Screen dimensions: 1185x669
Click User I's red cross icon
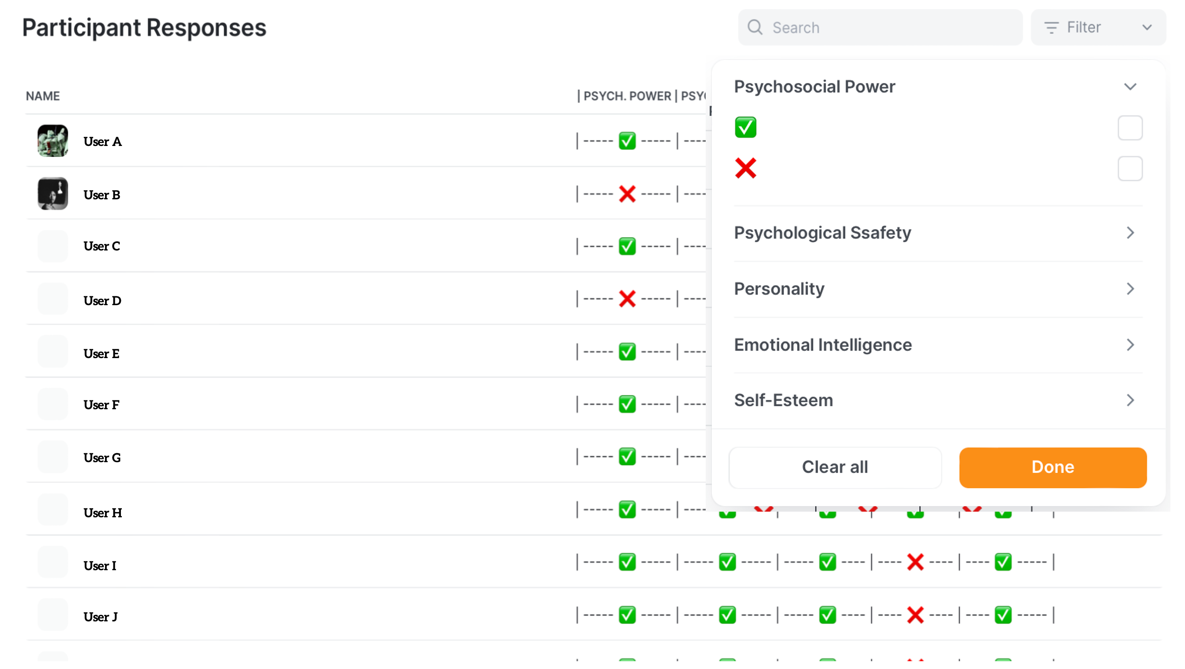[915, 562]
